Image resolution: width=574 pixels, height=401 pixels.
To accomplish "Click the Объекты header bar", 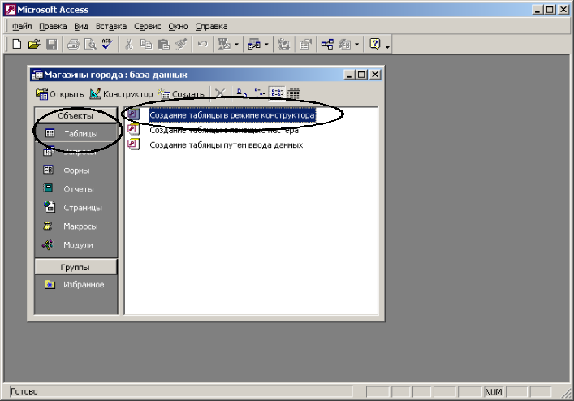I will point(76,115).
